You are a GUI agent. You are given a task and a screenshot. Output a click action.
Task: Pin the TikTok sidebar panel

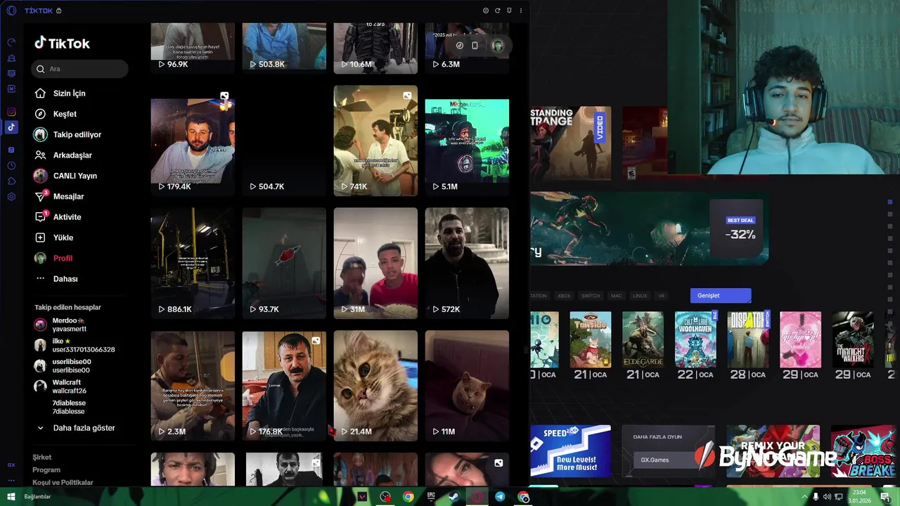pos(509,11)
